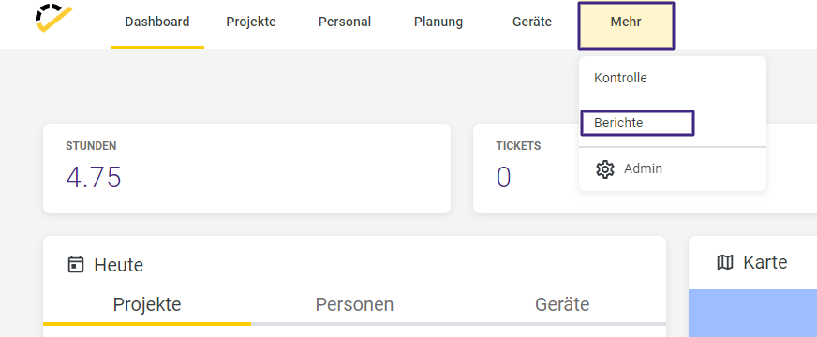Open the Personal navigation tab
Viewport: 817px width, 337px height.
pos(345,22)
